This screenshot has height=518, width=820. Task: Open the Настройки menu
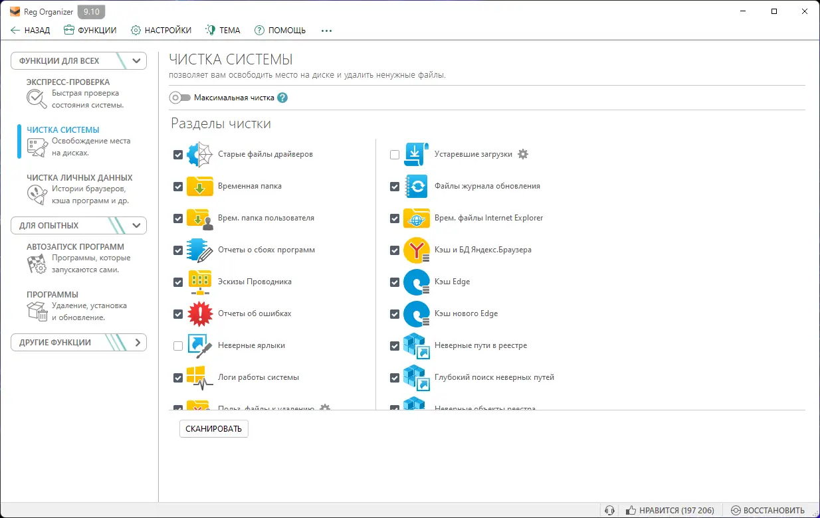(x=161, y=30)
